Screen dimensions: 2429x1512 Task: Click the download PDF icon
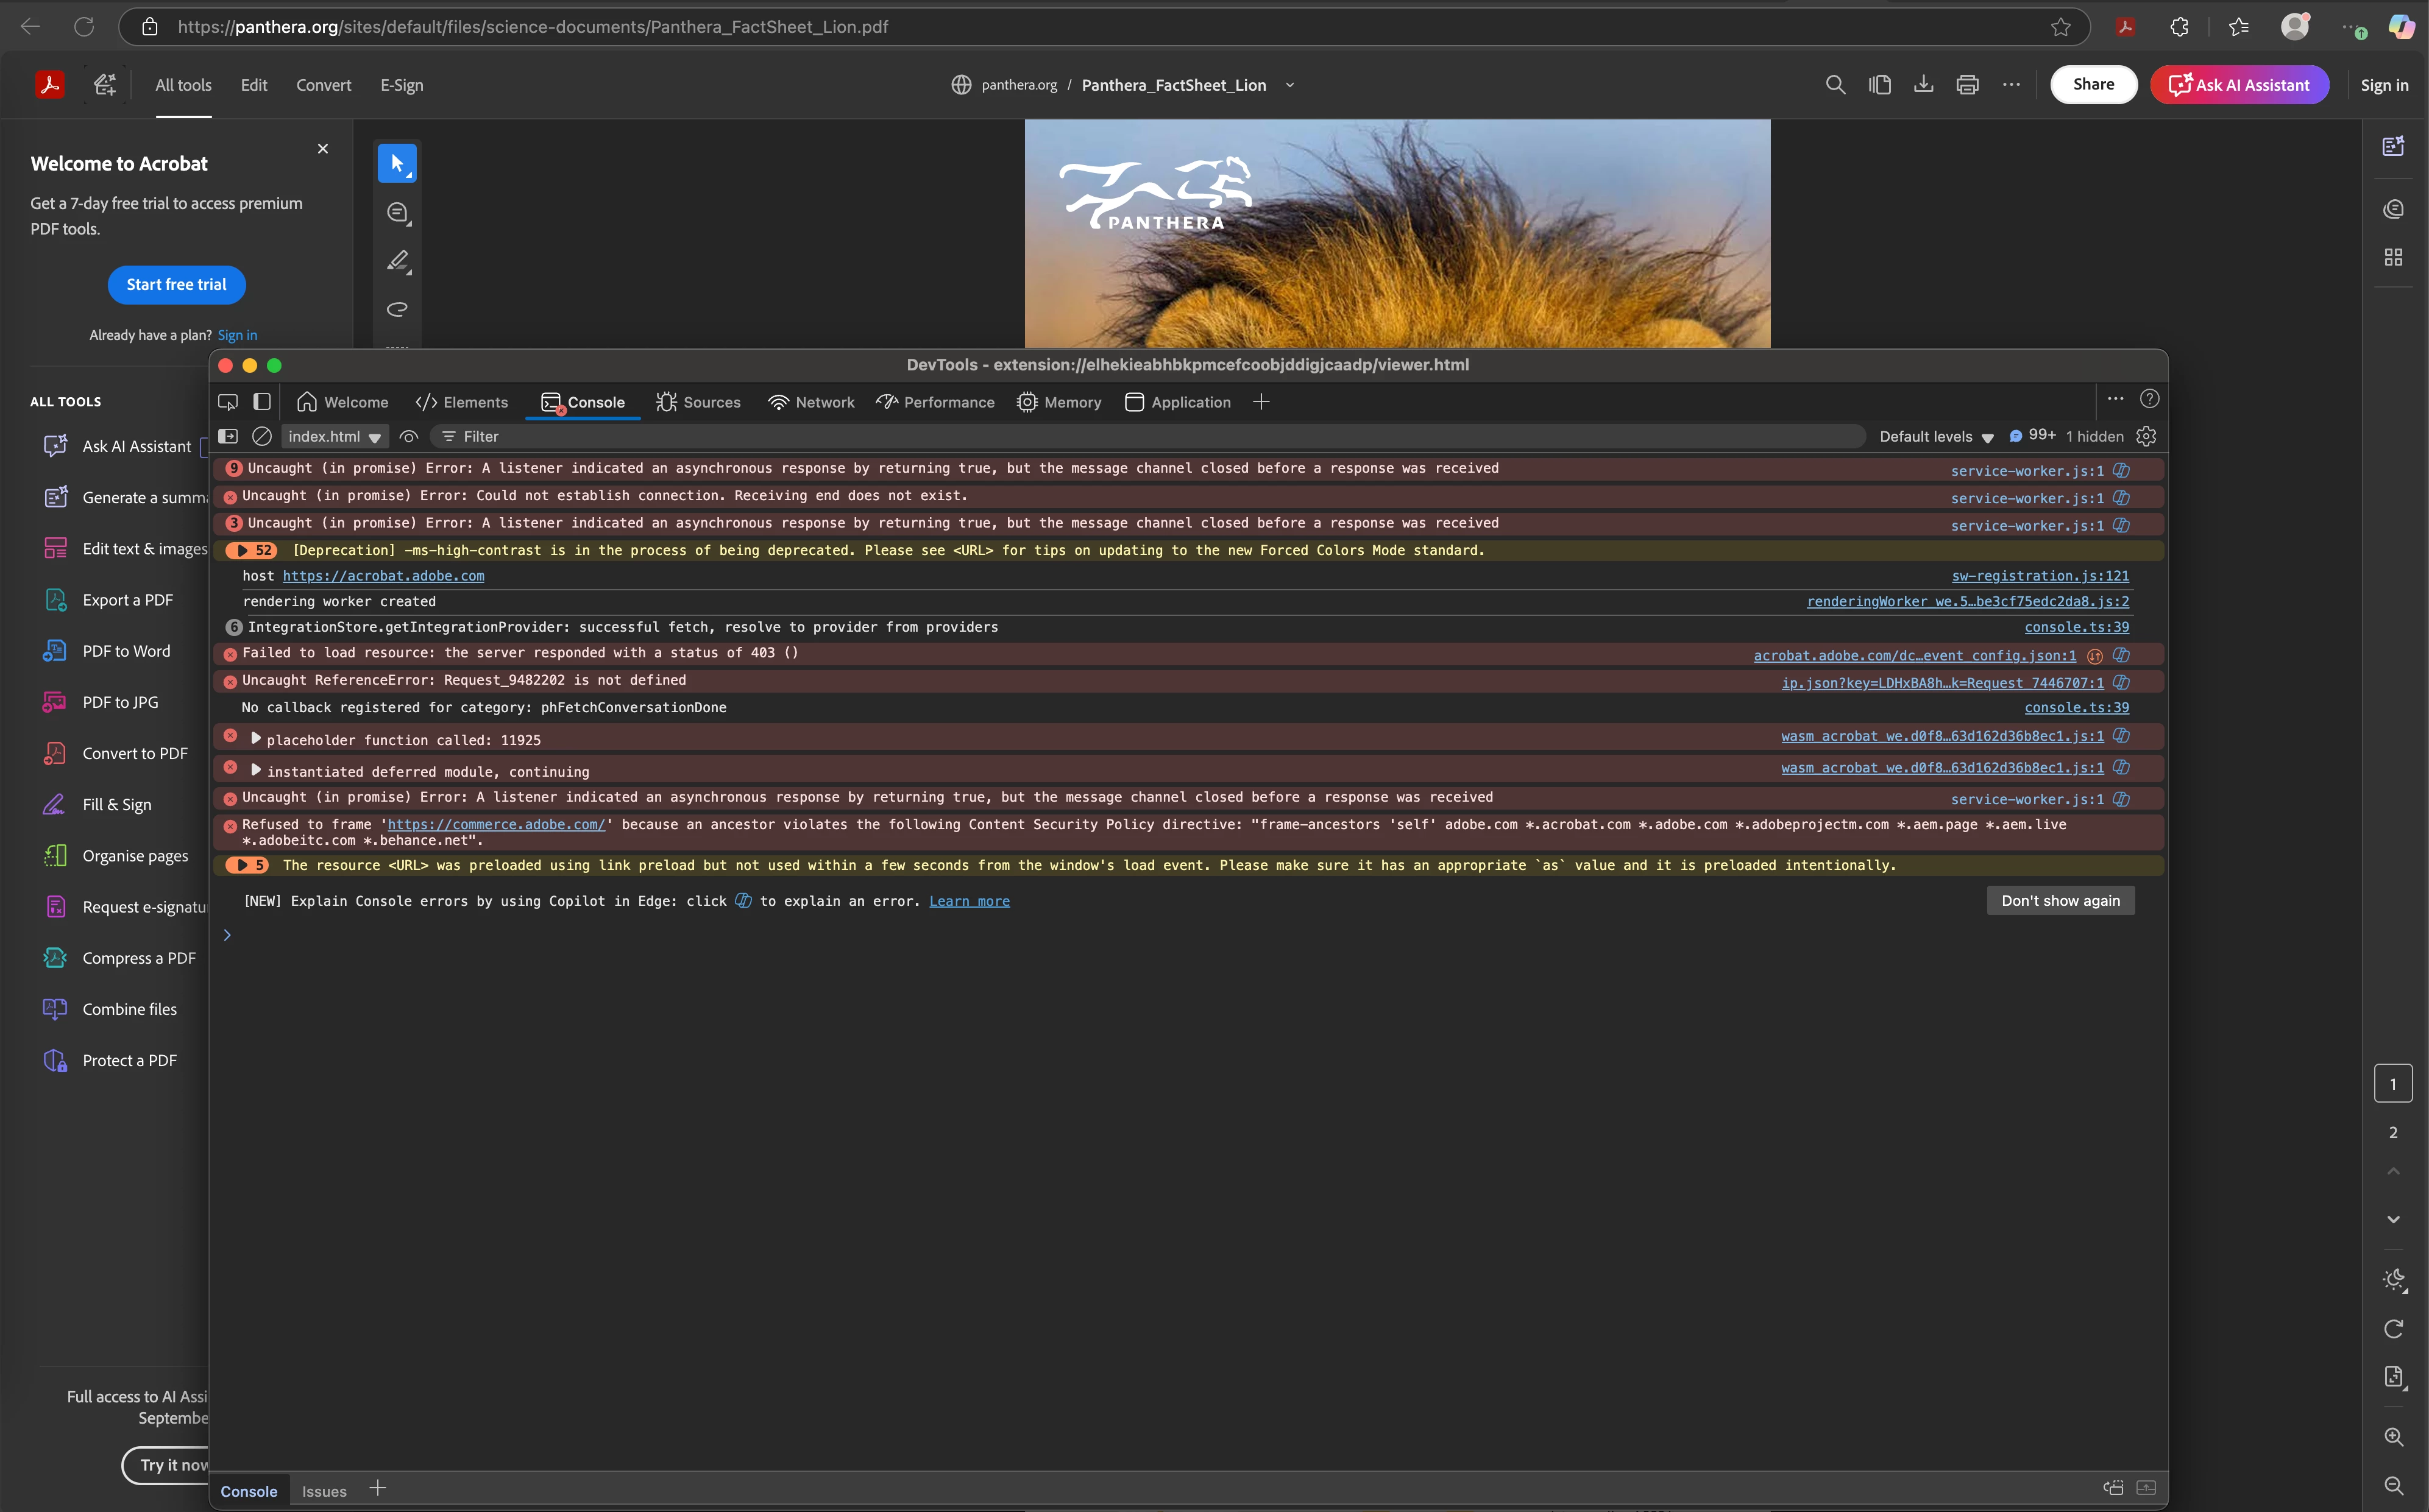[x=1923, y=85]
